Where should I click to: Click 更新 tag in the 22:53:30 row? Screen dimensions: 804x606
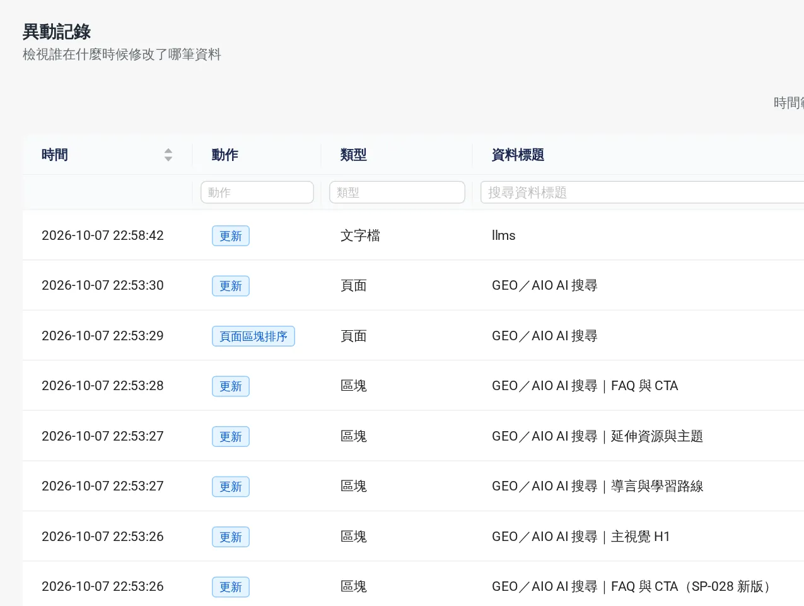point(231,286)
